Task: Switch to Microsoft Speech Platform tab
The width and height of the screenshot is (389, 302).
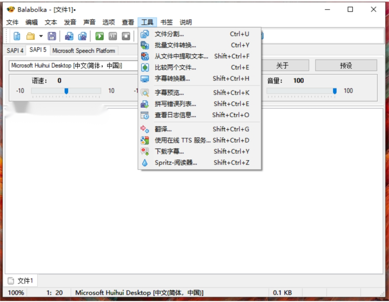Action: click(84, 50)
